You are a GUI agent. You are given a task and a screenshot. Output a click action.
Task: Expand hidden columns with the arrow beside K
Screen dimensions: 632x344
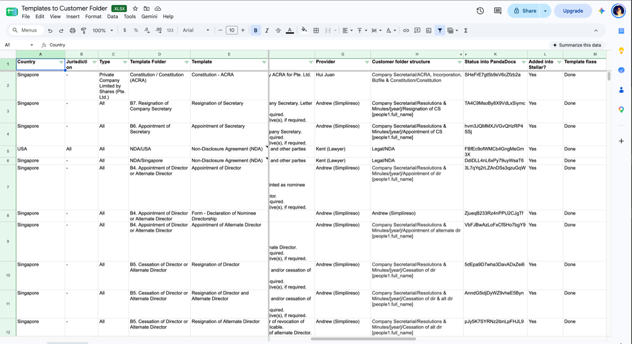coord(465,54)
